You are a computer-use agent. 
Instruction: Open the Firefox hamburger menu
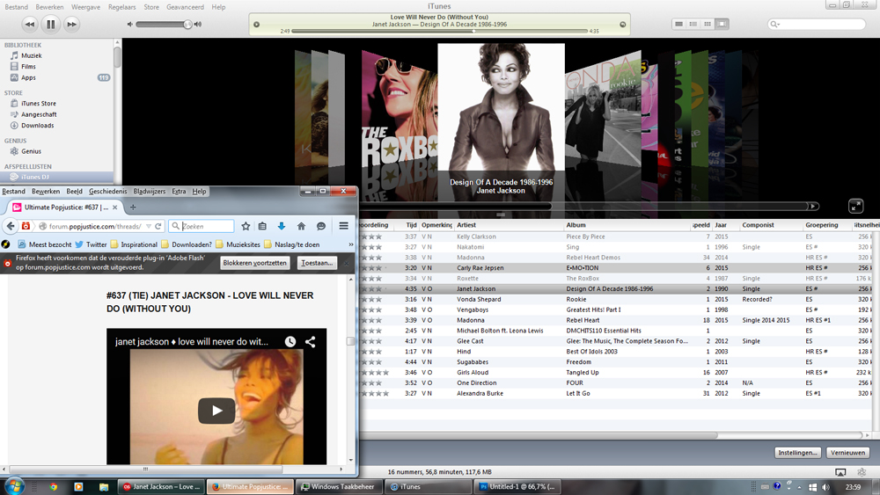coord(343,226)
